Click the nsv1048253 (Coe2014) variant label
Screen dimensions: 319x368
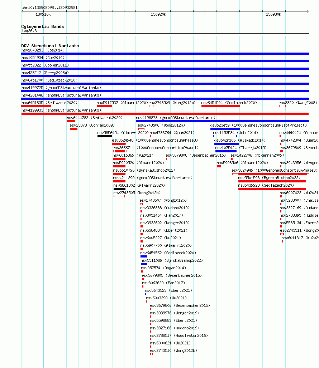click(43, 50)
